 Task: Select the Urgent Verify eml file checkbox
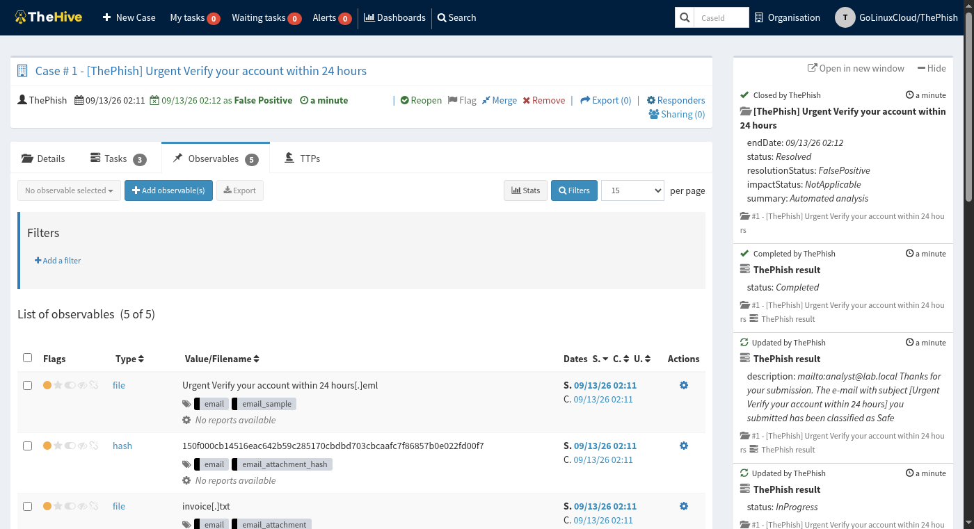click(28, 385)
